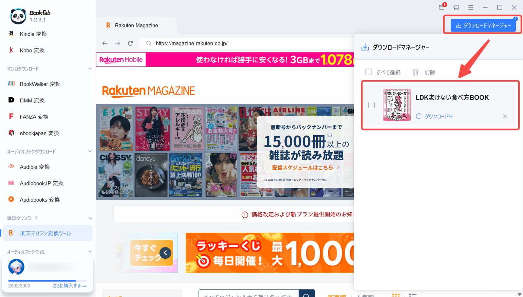Sort magazines by 新着順
This screenshot has height=297, width=523.
[x=337, y=296]
